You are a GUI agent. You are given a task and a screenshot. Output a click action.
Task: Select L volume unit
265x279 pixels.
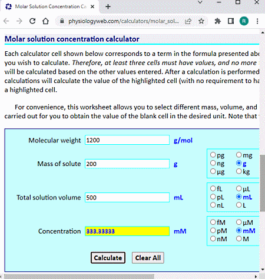click(x=238, y=205)
